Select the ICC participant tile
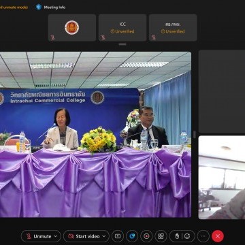The image size is (245, 245). [x=122, y=28]
